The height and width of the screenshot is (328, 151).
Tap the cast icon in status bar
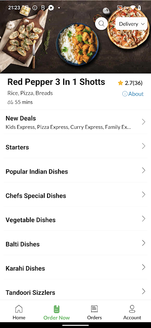pyautogui.click(x=119, y=8)
